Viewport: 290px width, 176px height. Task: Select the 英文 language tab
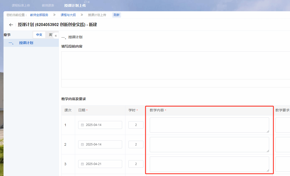click(51, 35)
